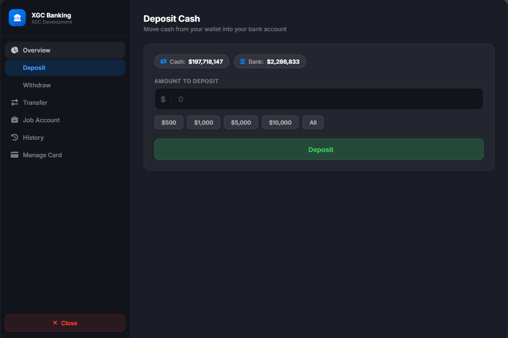
Task: Click the XGC Banking logo icon
Action: click(x=17, y=17)
